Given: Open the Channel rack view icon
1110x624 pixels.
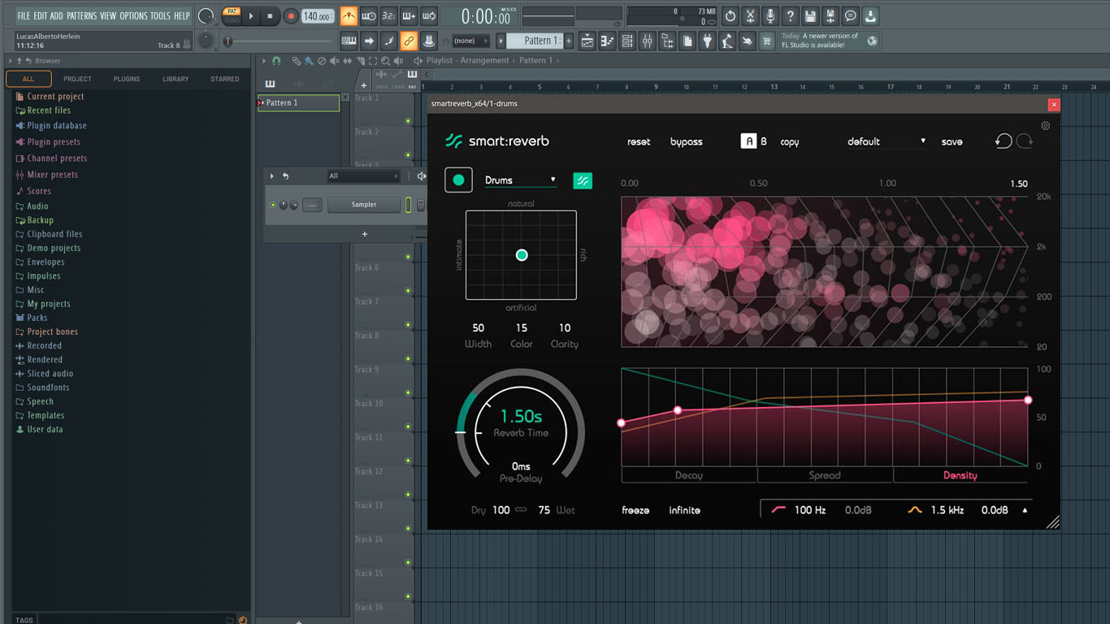Looking at the screenshot, I should coord(627,41).
